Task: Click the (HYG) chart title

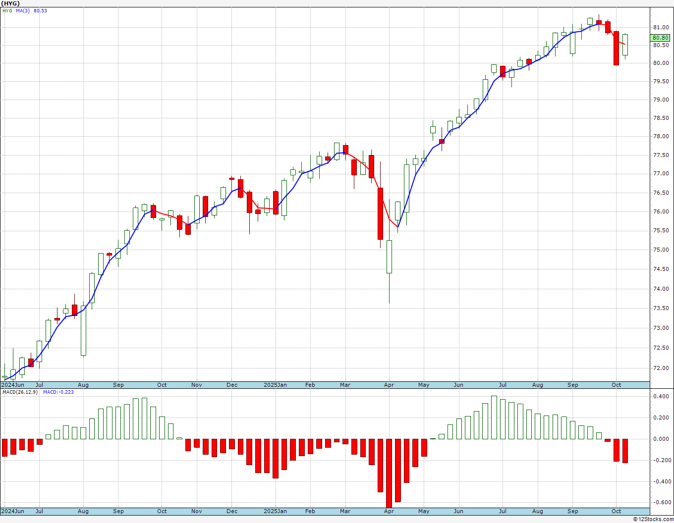Action: pos(10,3)
